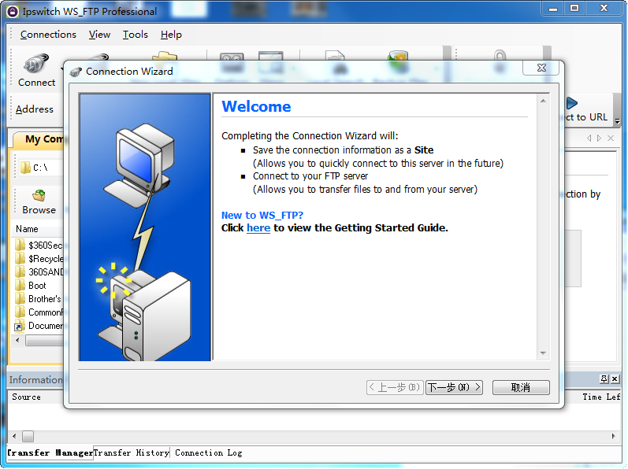
Task: Switch to the Connection Log tab
Action: click(x=208, y=453)
